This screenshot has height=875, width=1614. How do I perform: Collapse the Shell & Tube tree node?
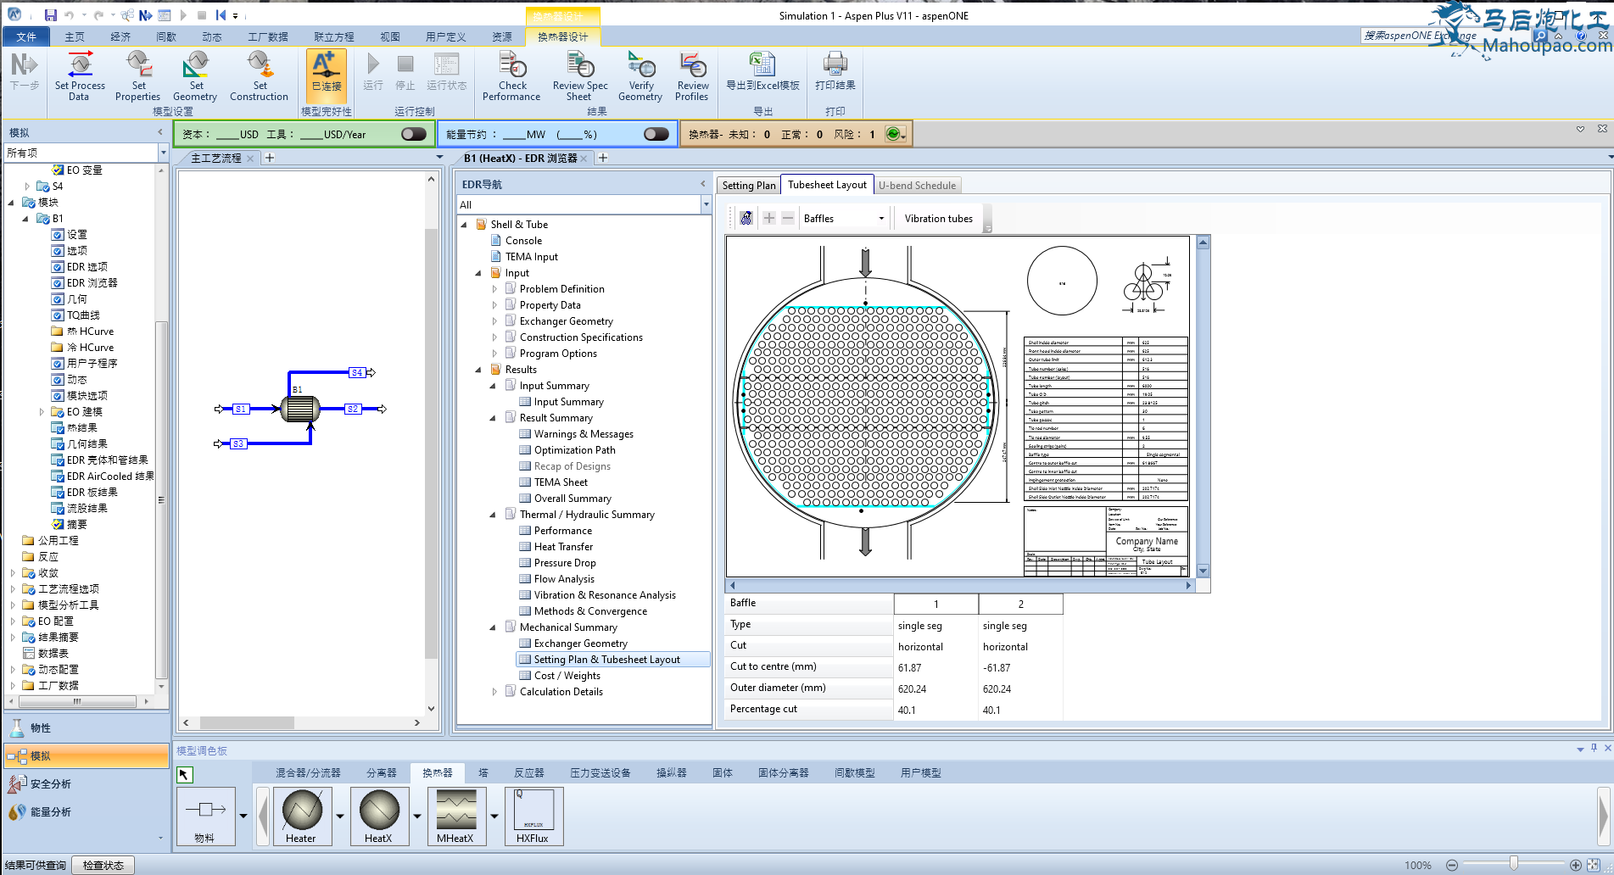(464, 225)
